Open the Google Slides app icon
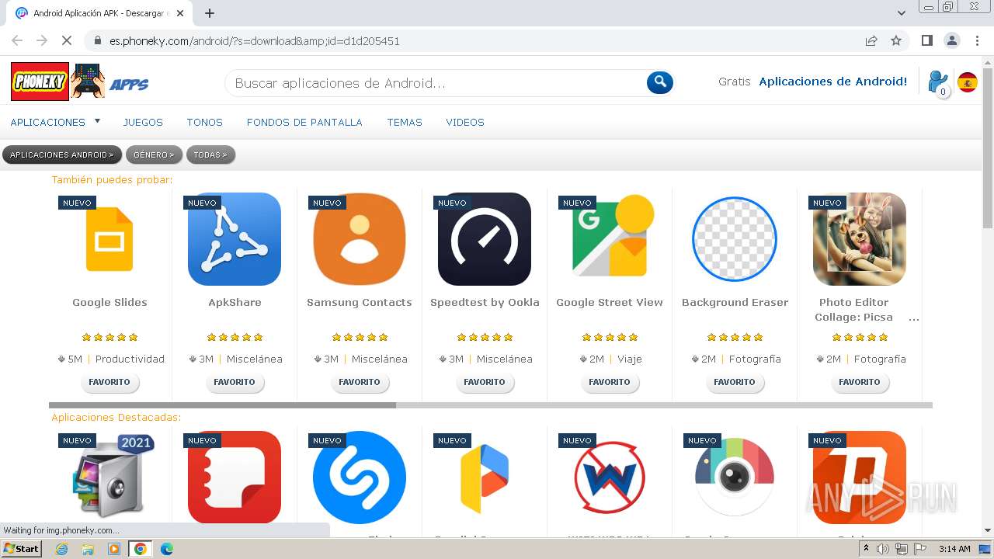 pos(109,239)
